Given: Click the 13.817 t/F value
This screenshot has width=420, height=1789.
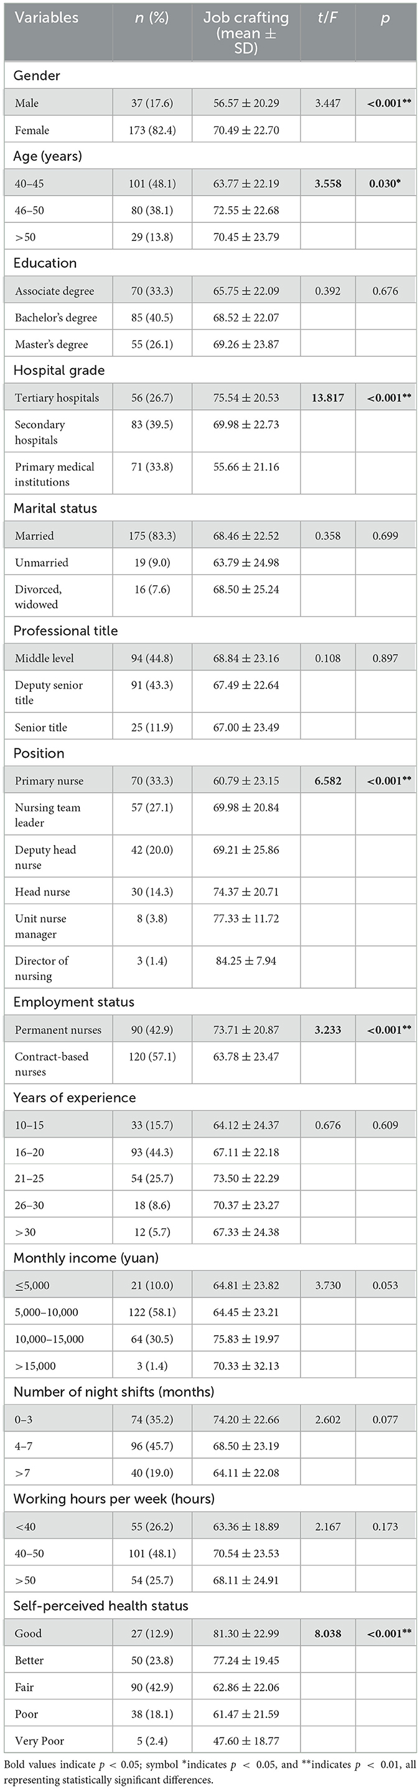Looking at the screenshot, I should (328, 397).
